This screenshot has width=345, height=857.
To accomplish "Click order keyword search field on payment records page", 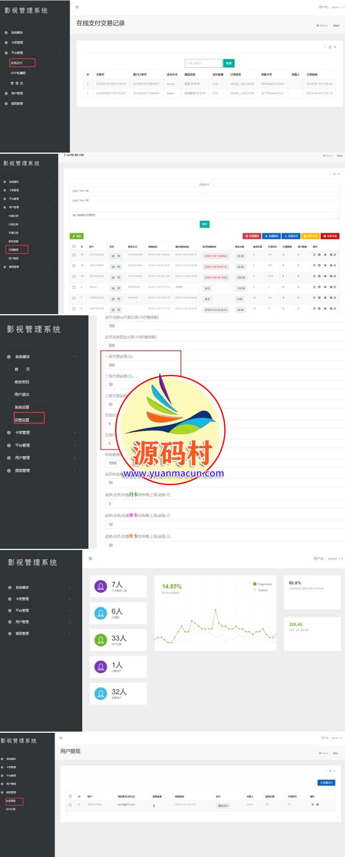I will coord(203,63).
